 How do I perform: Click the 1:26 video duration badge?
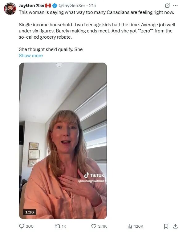[30, 212]
